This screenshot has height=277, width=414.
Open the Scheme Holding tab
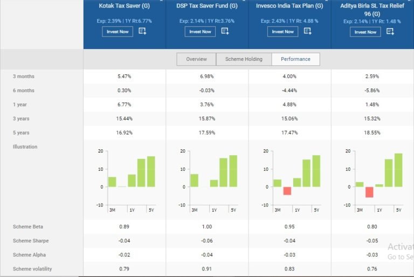coord(244,59)
